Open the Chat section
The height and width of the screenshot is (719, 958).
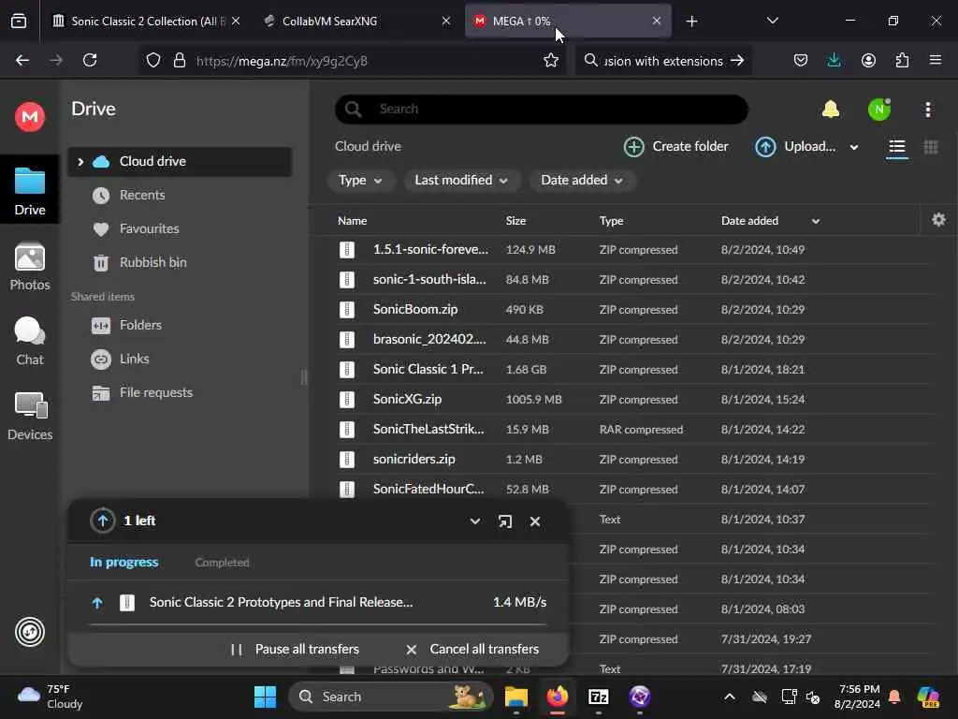29,342
